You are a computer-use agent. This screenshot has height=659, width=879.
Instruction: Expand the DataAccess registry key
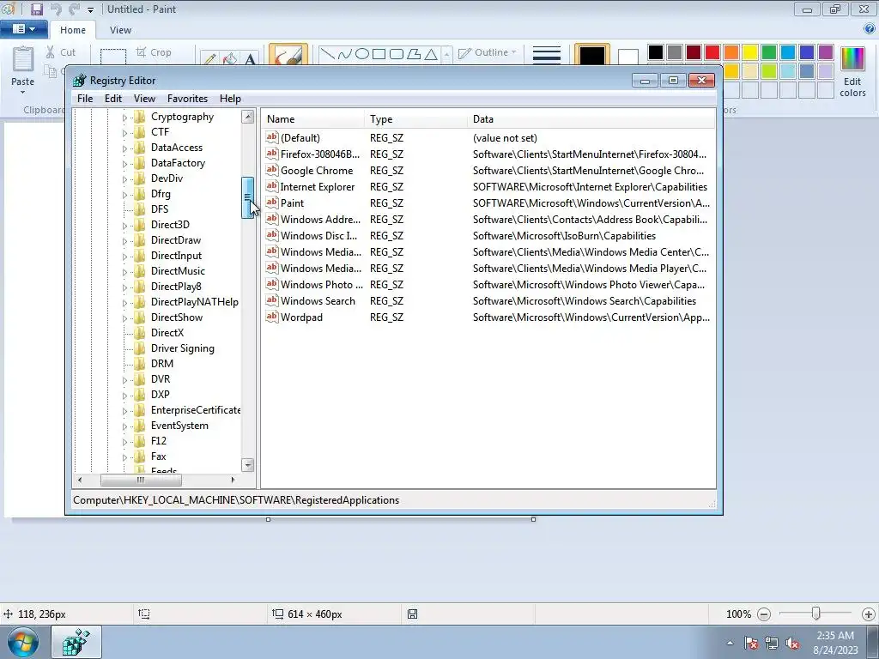[x=124, y=148]
